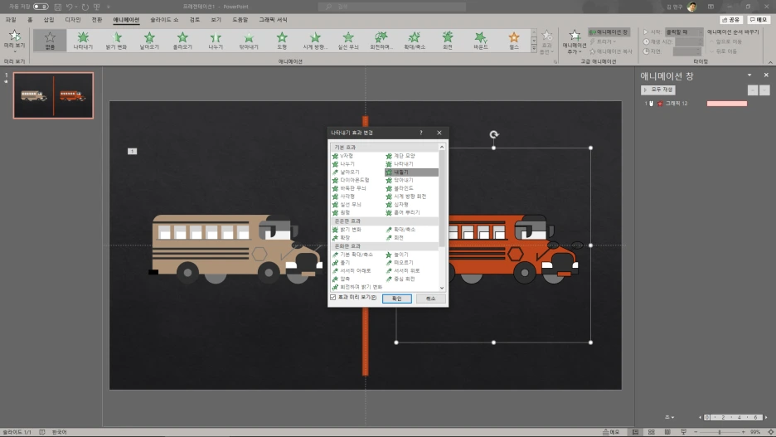Apply the 도형 animation from ribbon
Screen dimensions: 776x437
click(x=282, y=40)
